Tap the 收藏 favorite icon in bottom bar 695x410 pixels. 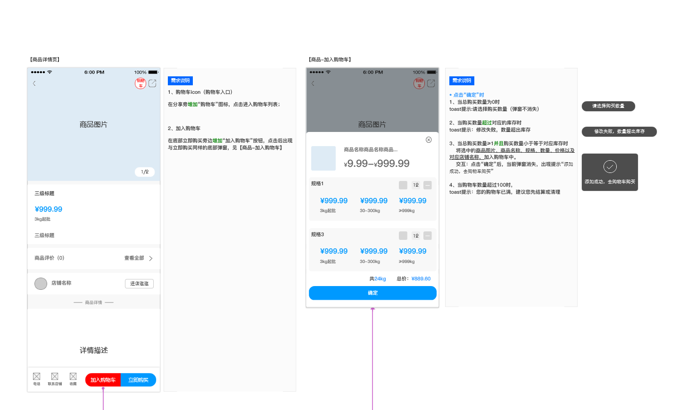73,376
